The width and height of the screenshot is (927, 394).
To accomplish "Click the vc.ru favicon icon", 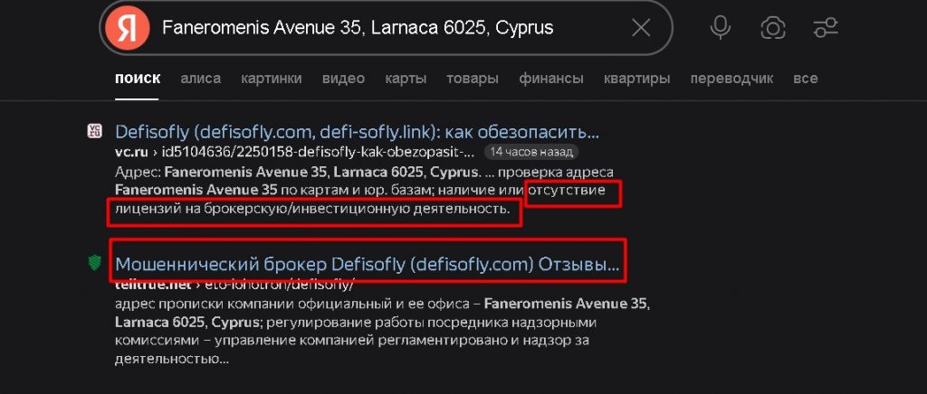I will 94,131.
